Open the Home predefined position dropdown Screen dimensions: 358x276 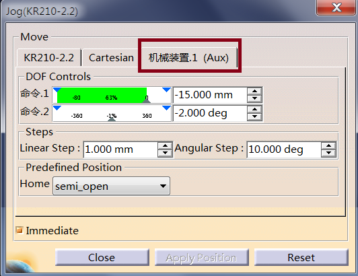click(111, 186)
